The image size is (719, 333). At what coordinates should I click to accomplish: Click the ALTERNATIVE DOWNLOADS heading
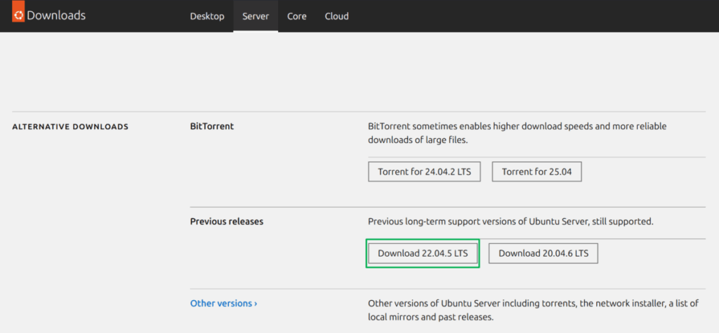(70, 126)
